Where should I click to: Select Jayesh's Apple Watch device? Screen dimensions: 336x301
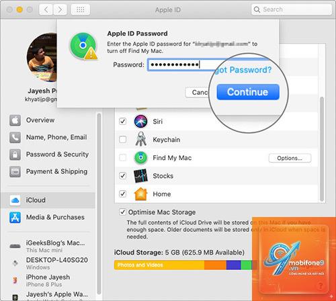coord(48,296)
